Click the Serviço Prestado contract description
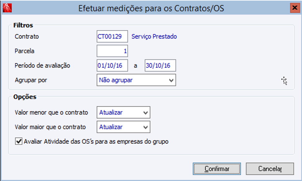The width and height of the screenshot is (302, 181). [154, 37]
